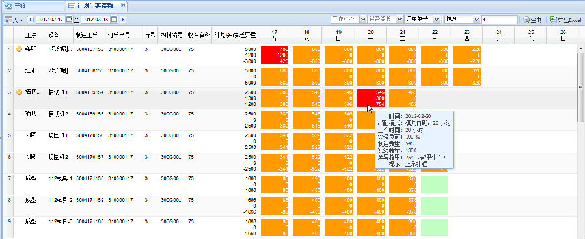Screen dimensions: 585x239
Task: Select green cell on day 22 for row 7
Action: tap(435, 184)
